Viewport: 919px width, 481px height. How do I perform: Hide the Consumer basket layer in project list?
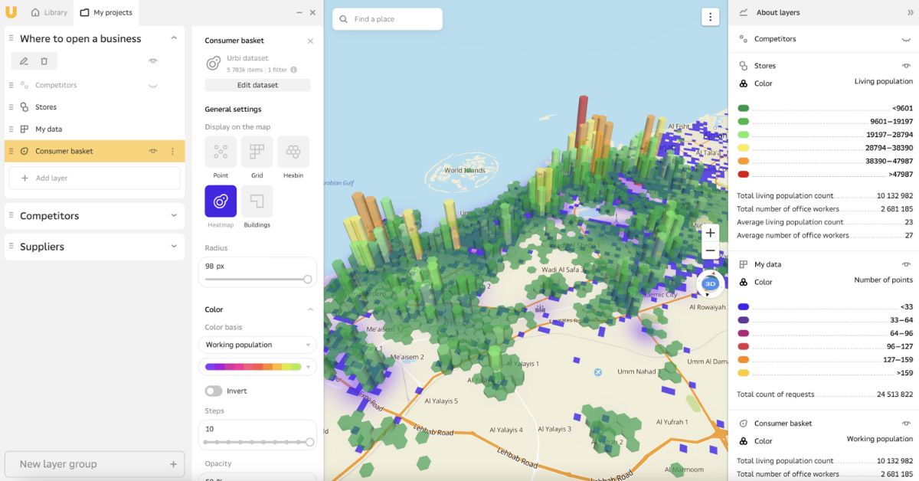pyautogui.click(x=153, y=151)
